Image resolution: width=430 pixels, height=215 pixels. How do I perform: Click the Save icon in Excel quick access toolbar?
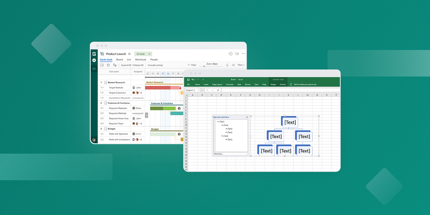pos(188,79)
